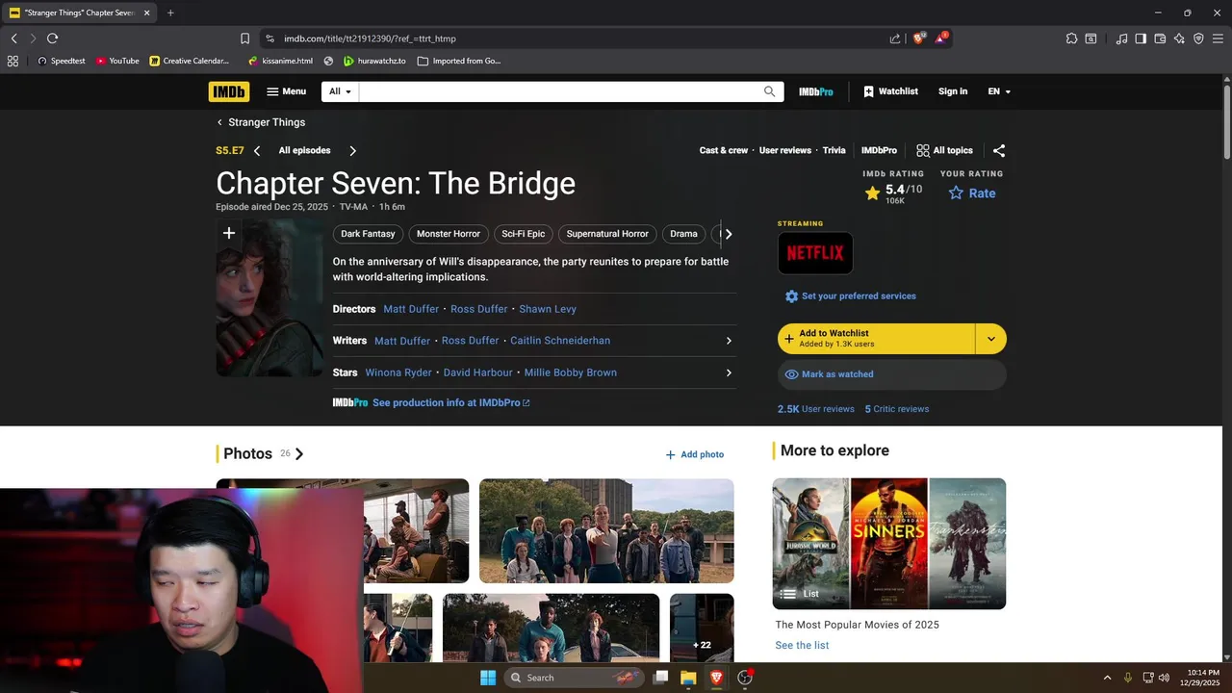Show hidden tray icons chevron
The width and height of the screenshot is (1232, 693).
coord(1107,678)
